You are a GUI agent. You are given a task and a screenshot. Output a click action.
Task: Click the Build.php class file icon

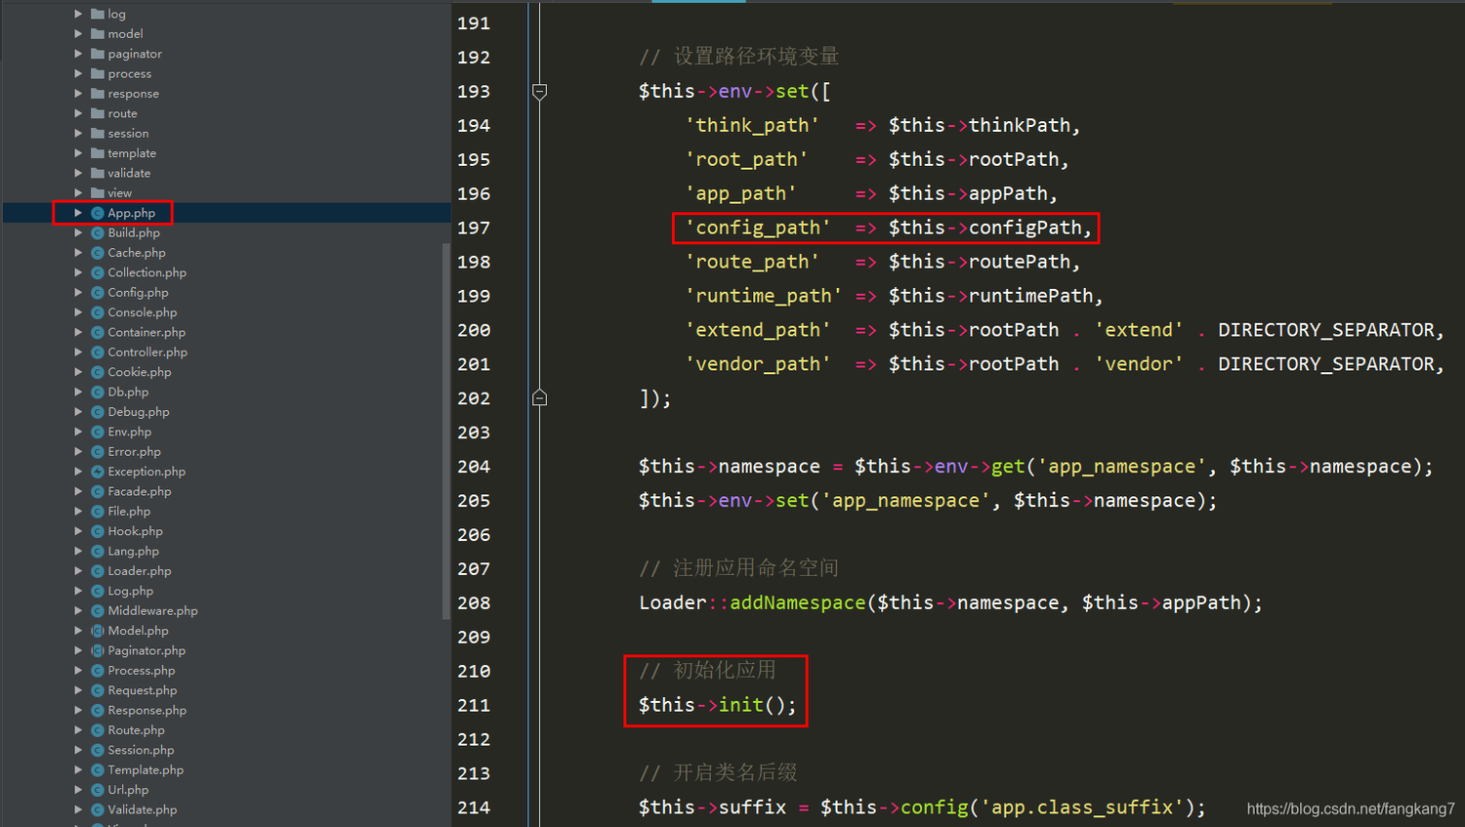[x=98, y=232]
